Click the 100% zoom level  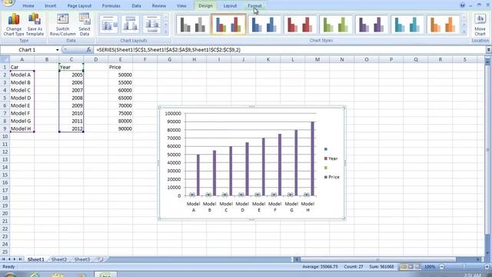pos(430,267)
